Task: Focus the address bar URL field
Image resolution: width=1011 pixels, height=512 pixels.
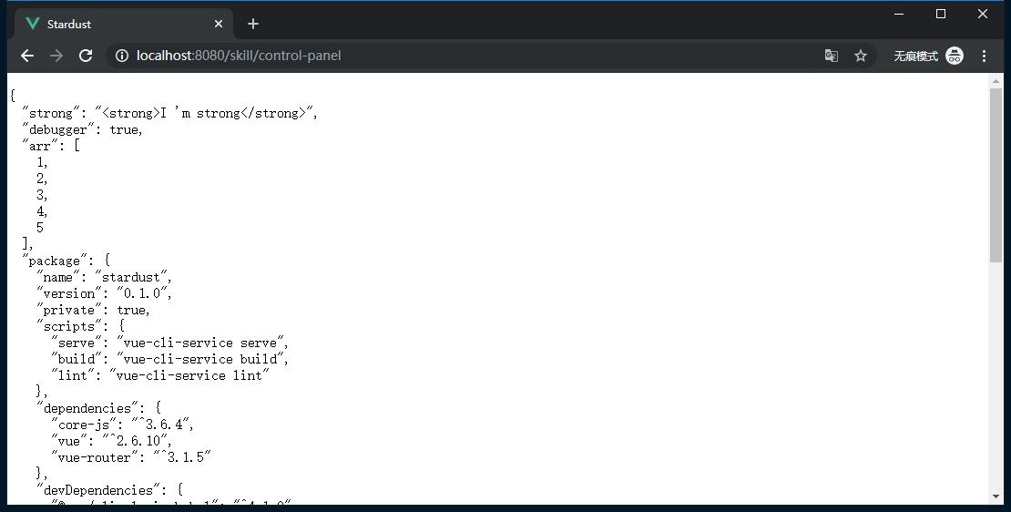Action: [455, 56]
